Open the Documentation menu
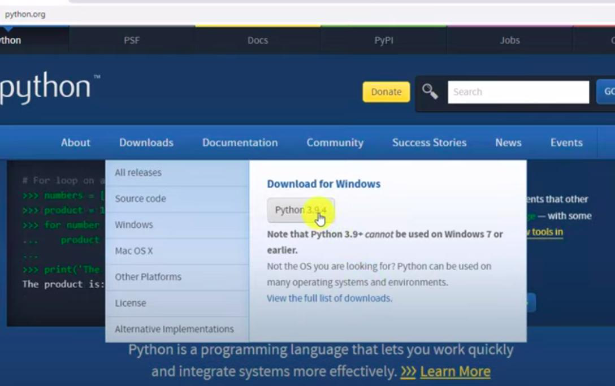 click(240, 142)
